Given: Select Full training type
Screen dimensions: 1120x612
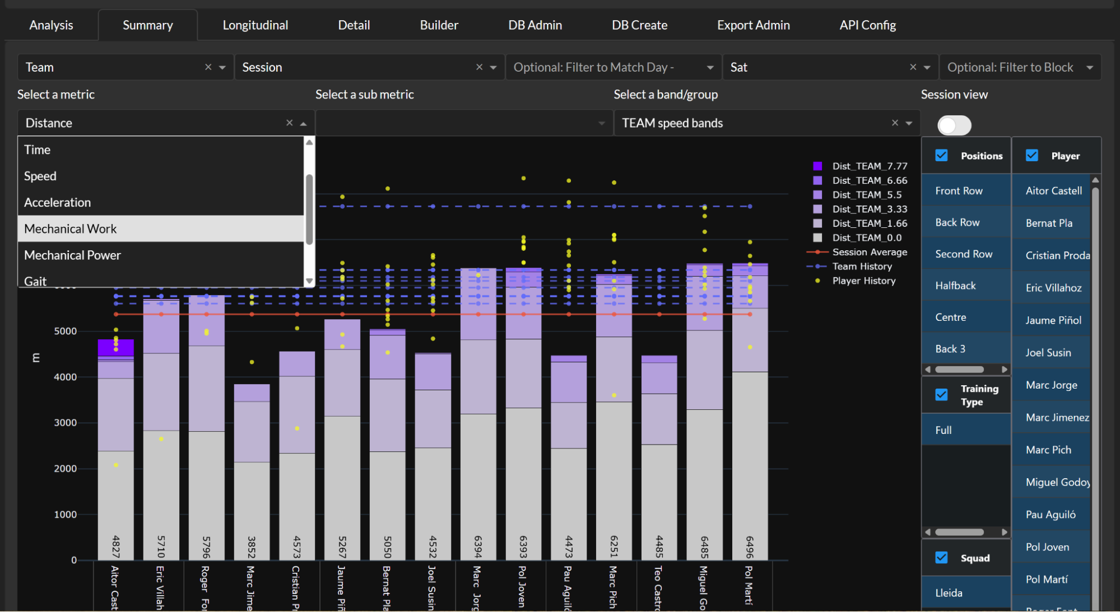Looking at the screenshot, I should tap(966, 430).
